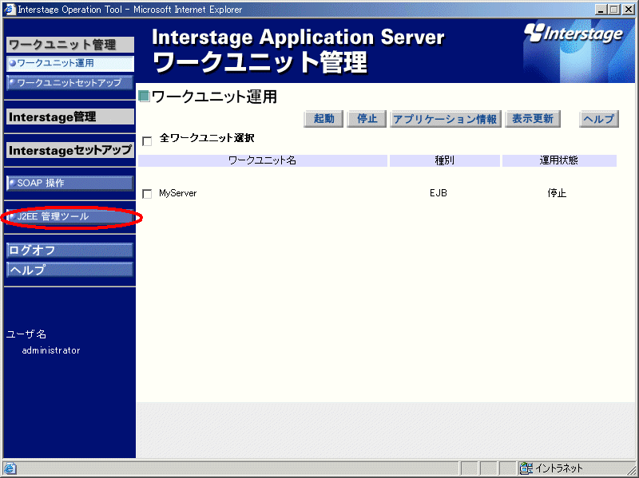
Task: Minimize the Internet Explorer window
Action: (601, 10)
